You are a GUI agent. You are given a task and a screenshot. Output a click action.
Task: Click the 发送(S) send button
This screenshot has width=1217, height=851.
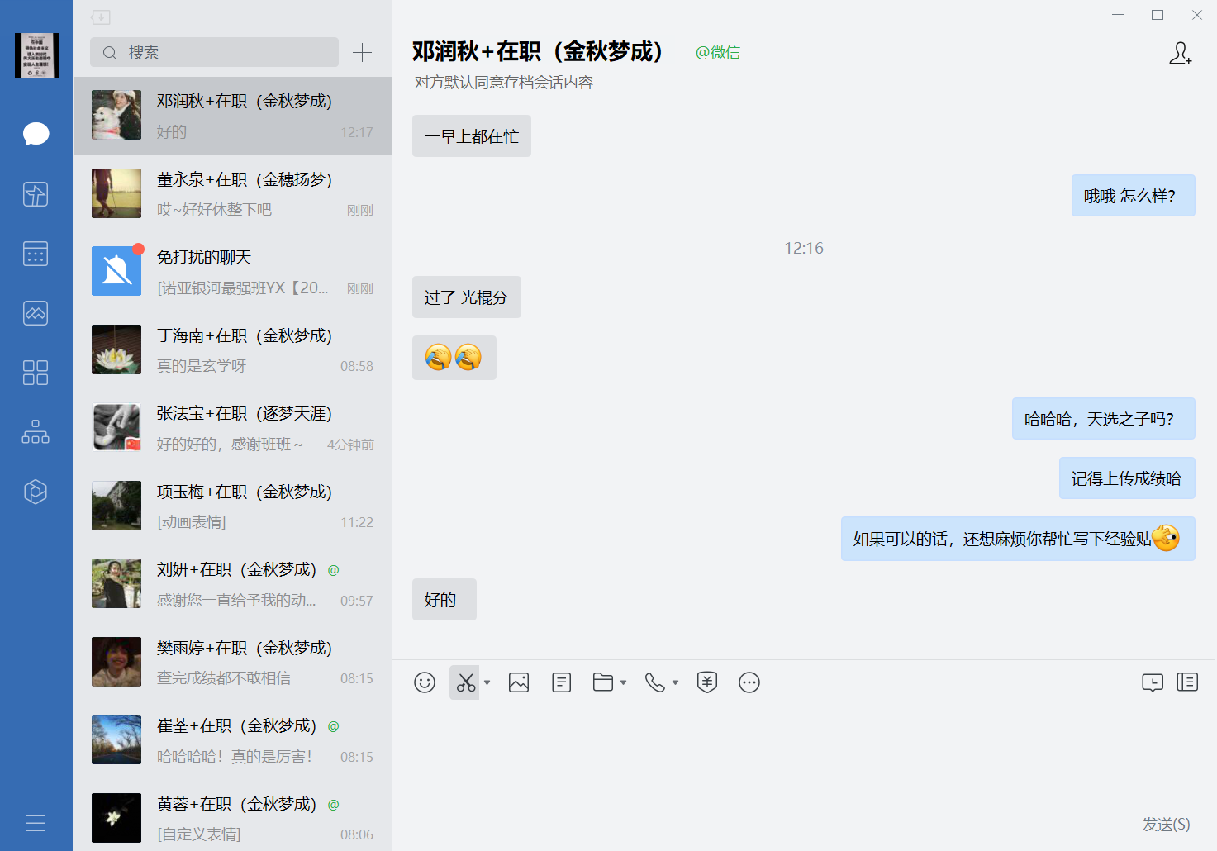[x=1166, y=824]
